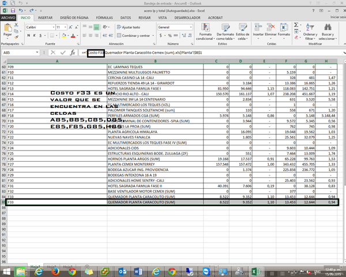Toggle bold (N) formatting
Screen dimensions: 346x277
(x=29, y=35)
